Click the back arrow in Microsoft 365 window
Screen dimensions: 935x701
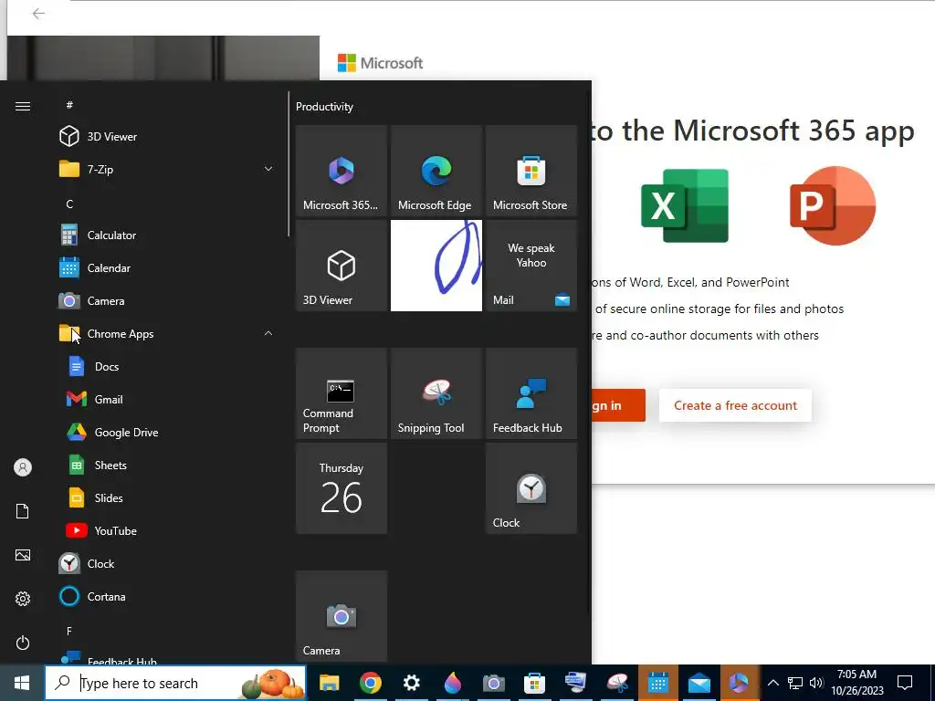(x=38, y=14)
